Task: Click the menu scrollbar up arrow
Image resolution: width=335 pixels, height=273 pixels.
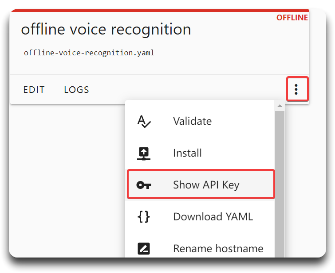Action: pyautogui.click(x=280, y=106)
